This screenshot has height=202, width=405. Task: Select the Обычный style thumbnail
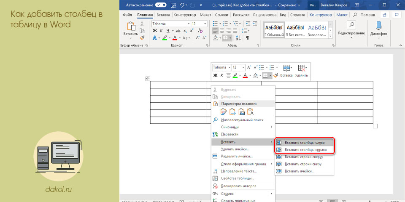tap(274, 30)
